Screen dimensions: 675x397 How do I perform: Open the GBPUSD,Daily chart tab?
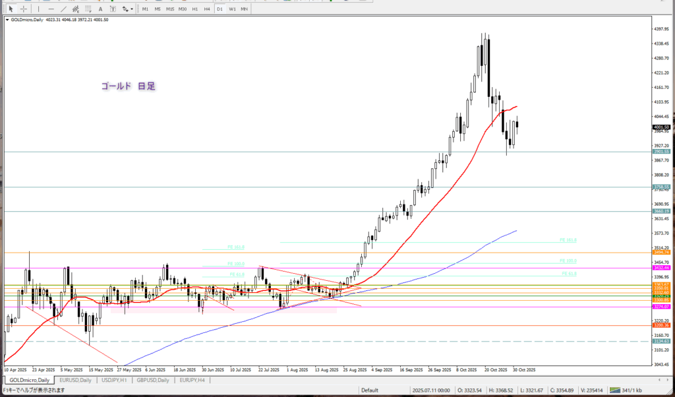(152, 381)
